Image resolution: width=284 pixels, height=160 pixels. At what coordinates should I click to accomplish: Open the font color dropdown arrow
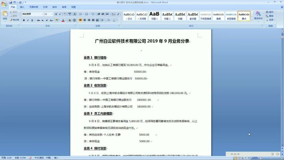65,20
